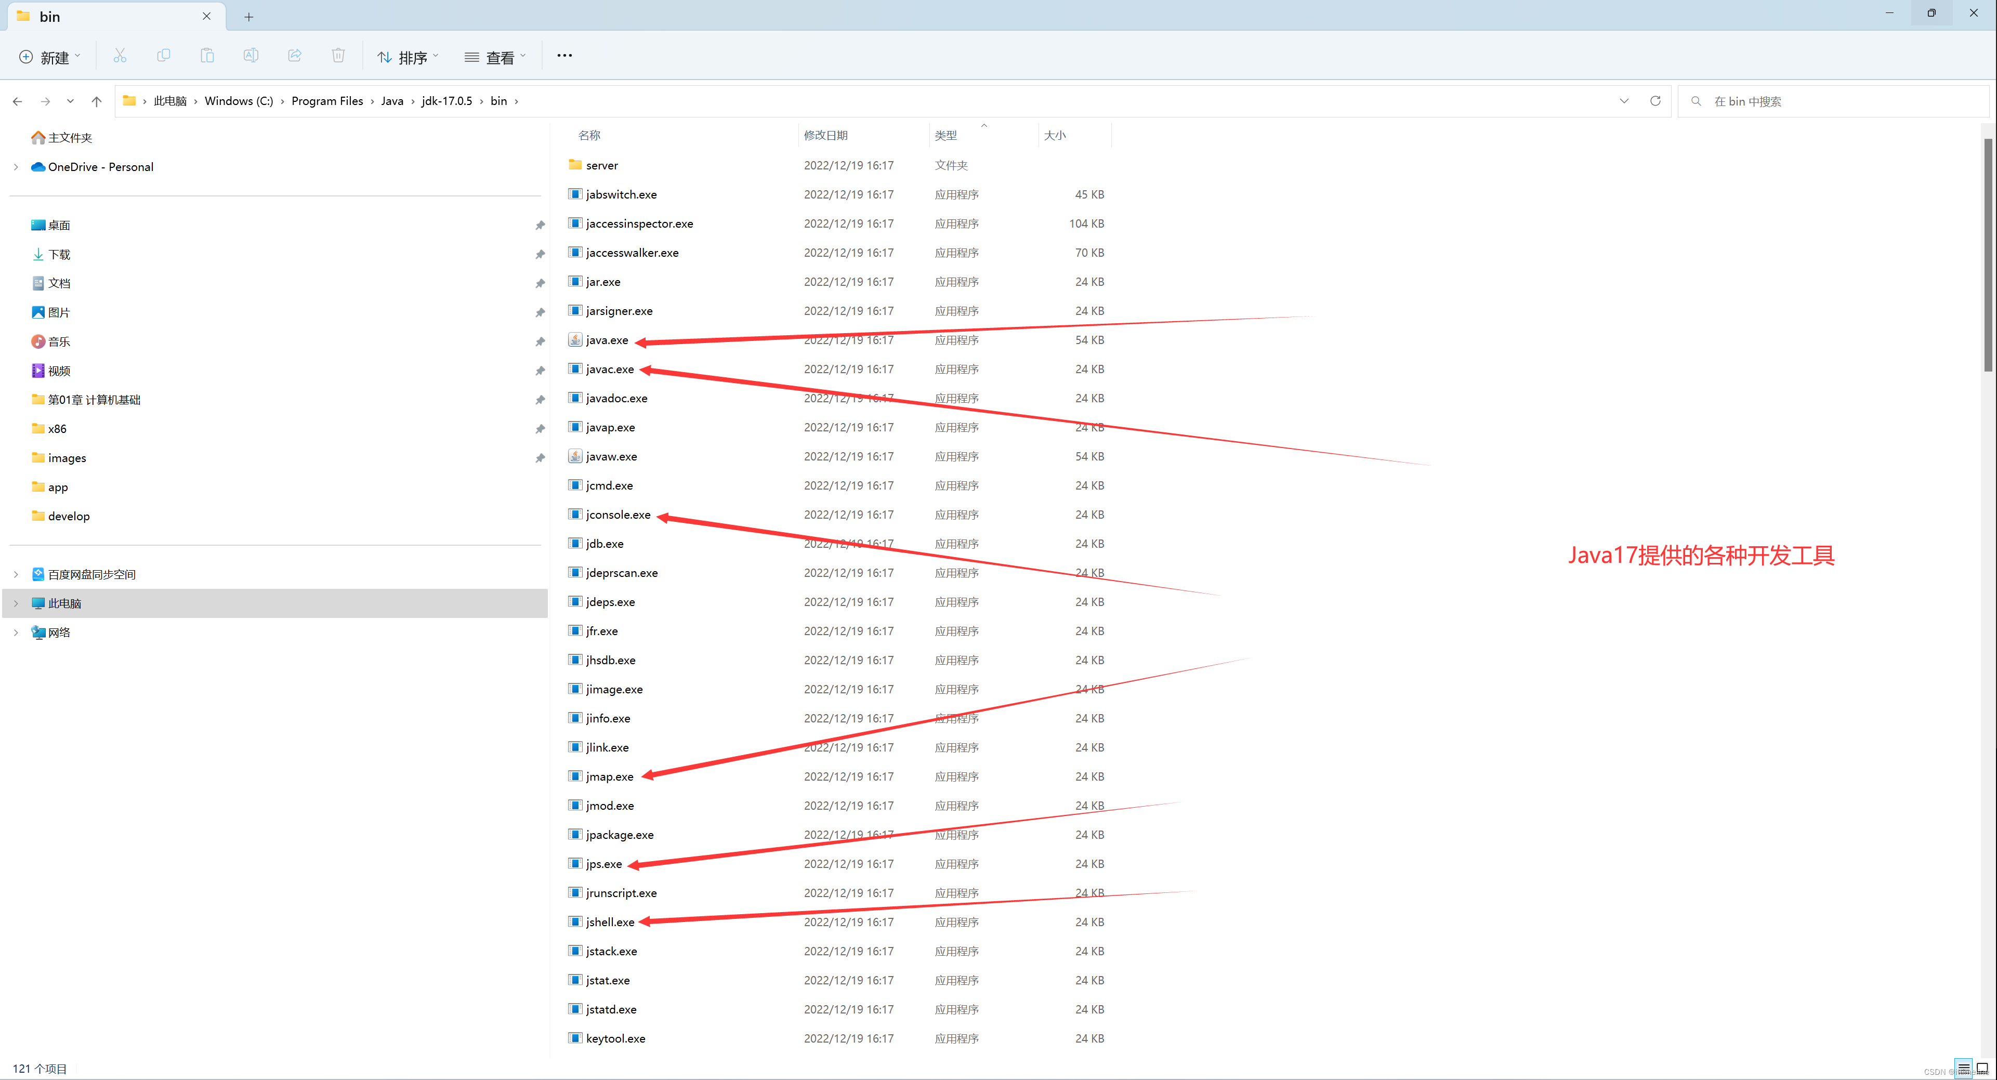This screenshot has height=1080, width=1997.
Task: Select jabswitch.exe file
Action: coord(621,194)
